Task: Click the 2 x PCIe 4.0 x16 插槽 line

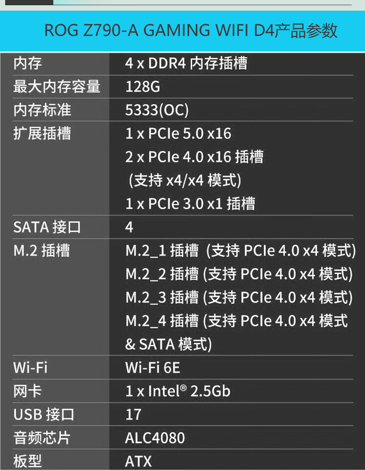Action: point(194,157)
